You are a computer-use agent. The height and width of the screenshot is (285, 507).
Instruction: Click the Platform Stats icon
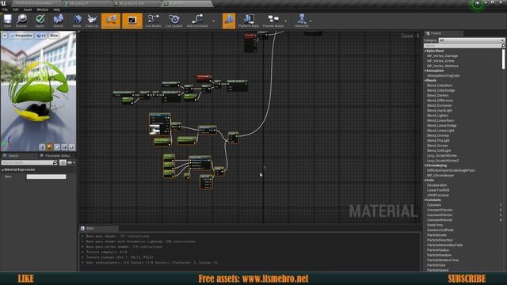(x=248, y=21)
